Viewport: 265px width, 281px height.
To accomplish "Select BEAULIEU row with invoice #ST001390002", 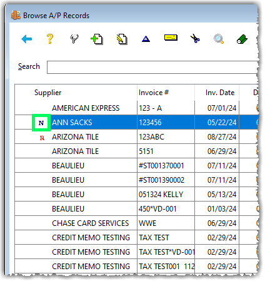I will [136, 180].
